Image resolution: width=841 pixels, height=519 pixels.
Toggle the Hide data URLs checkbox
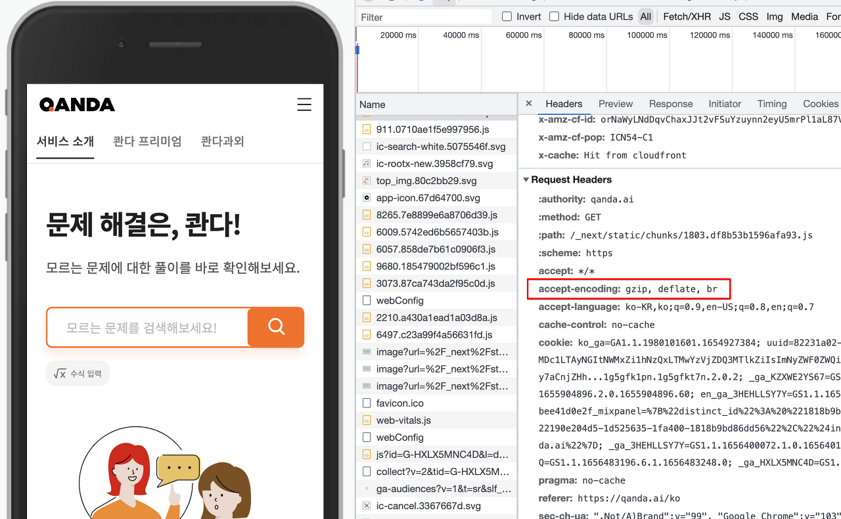(x=554, y=16)
